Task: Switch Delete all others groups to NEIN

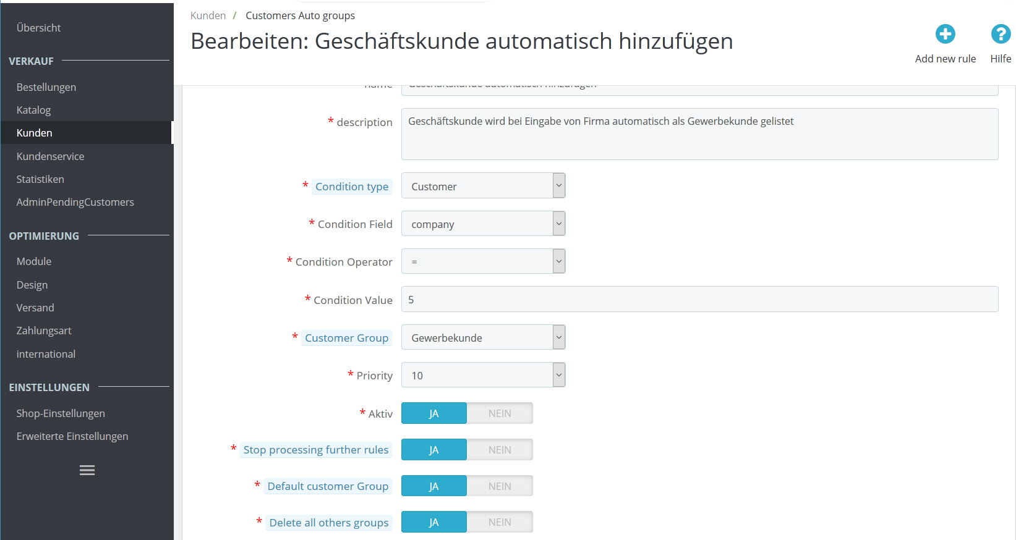Action: tap(499, 523)
